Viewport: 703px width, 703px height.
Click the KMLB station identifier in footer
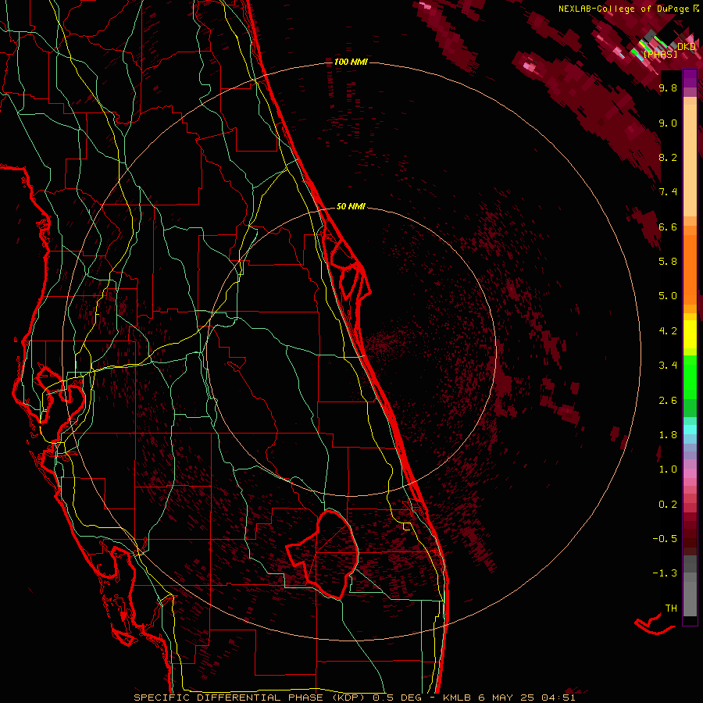[x=456, y=698]
